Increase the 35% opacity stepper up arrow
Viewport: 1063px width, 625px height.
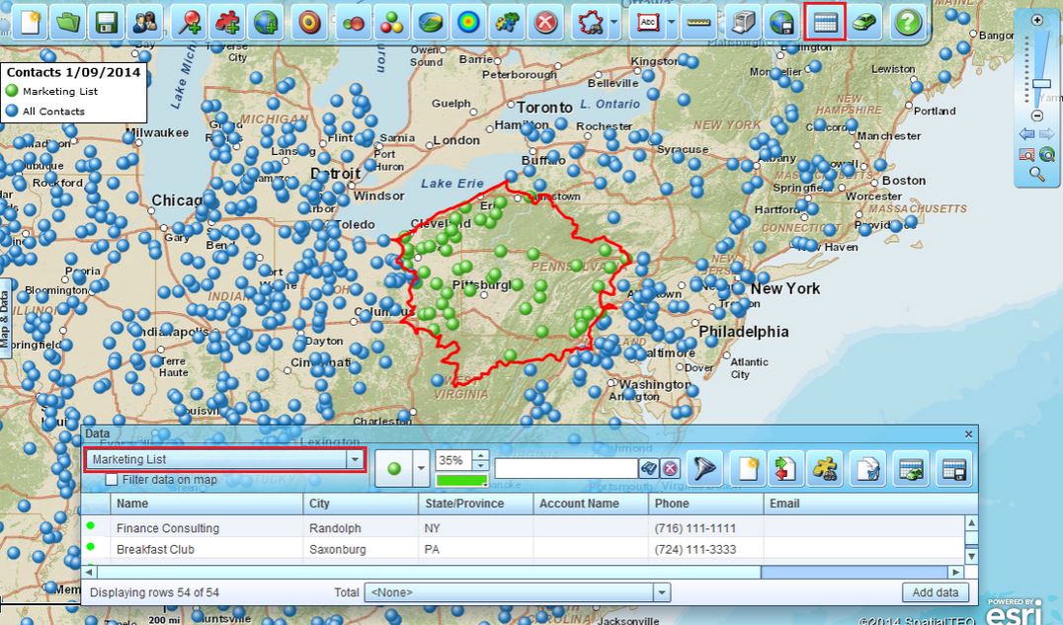(x=480, y=455)
